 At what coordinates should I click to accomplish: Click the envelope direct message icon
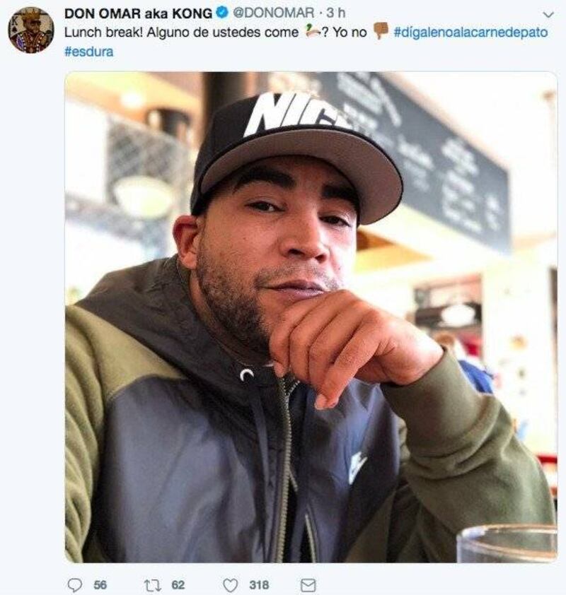308,585
